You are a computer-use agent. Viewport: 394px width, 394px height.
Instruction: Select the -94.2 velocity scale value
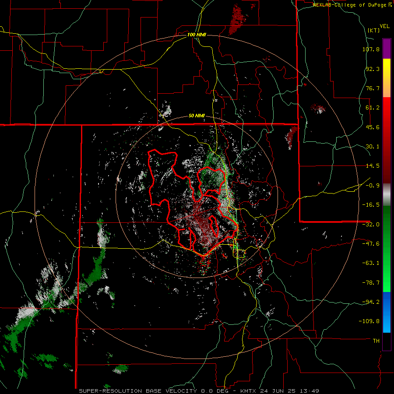pos(371,302)
